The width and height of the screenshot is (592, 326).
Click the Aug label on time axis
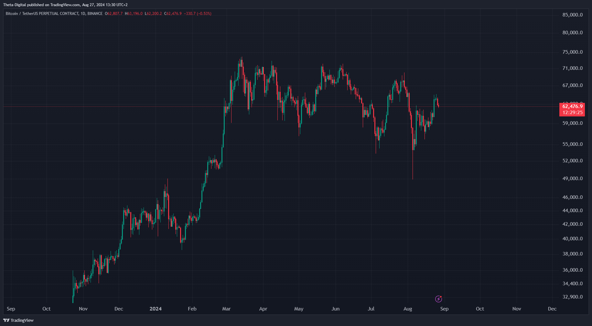pyautogui.click(x=408, y=309)
